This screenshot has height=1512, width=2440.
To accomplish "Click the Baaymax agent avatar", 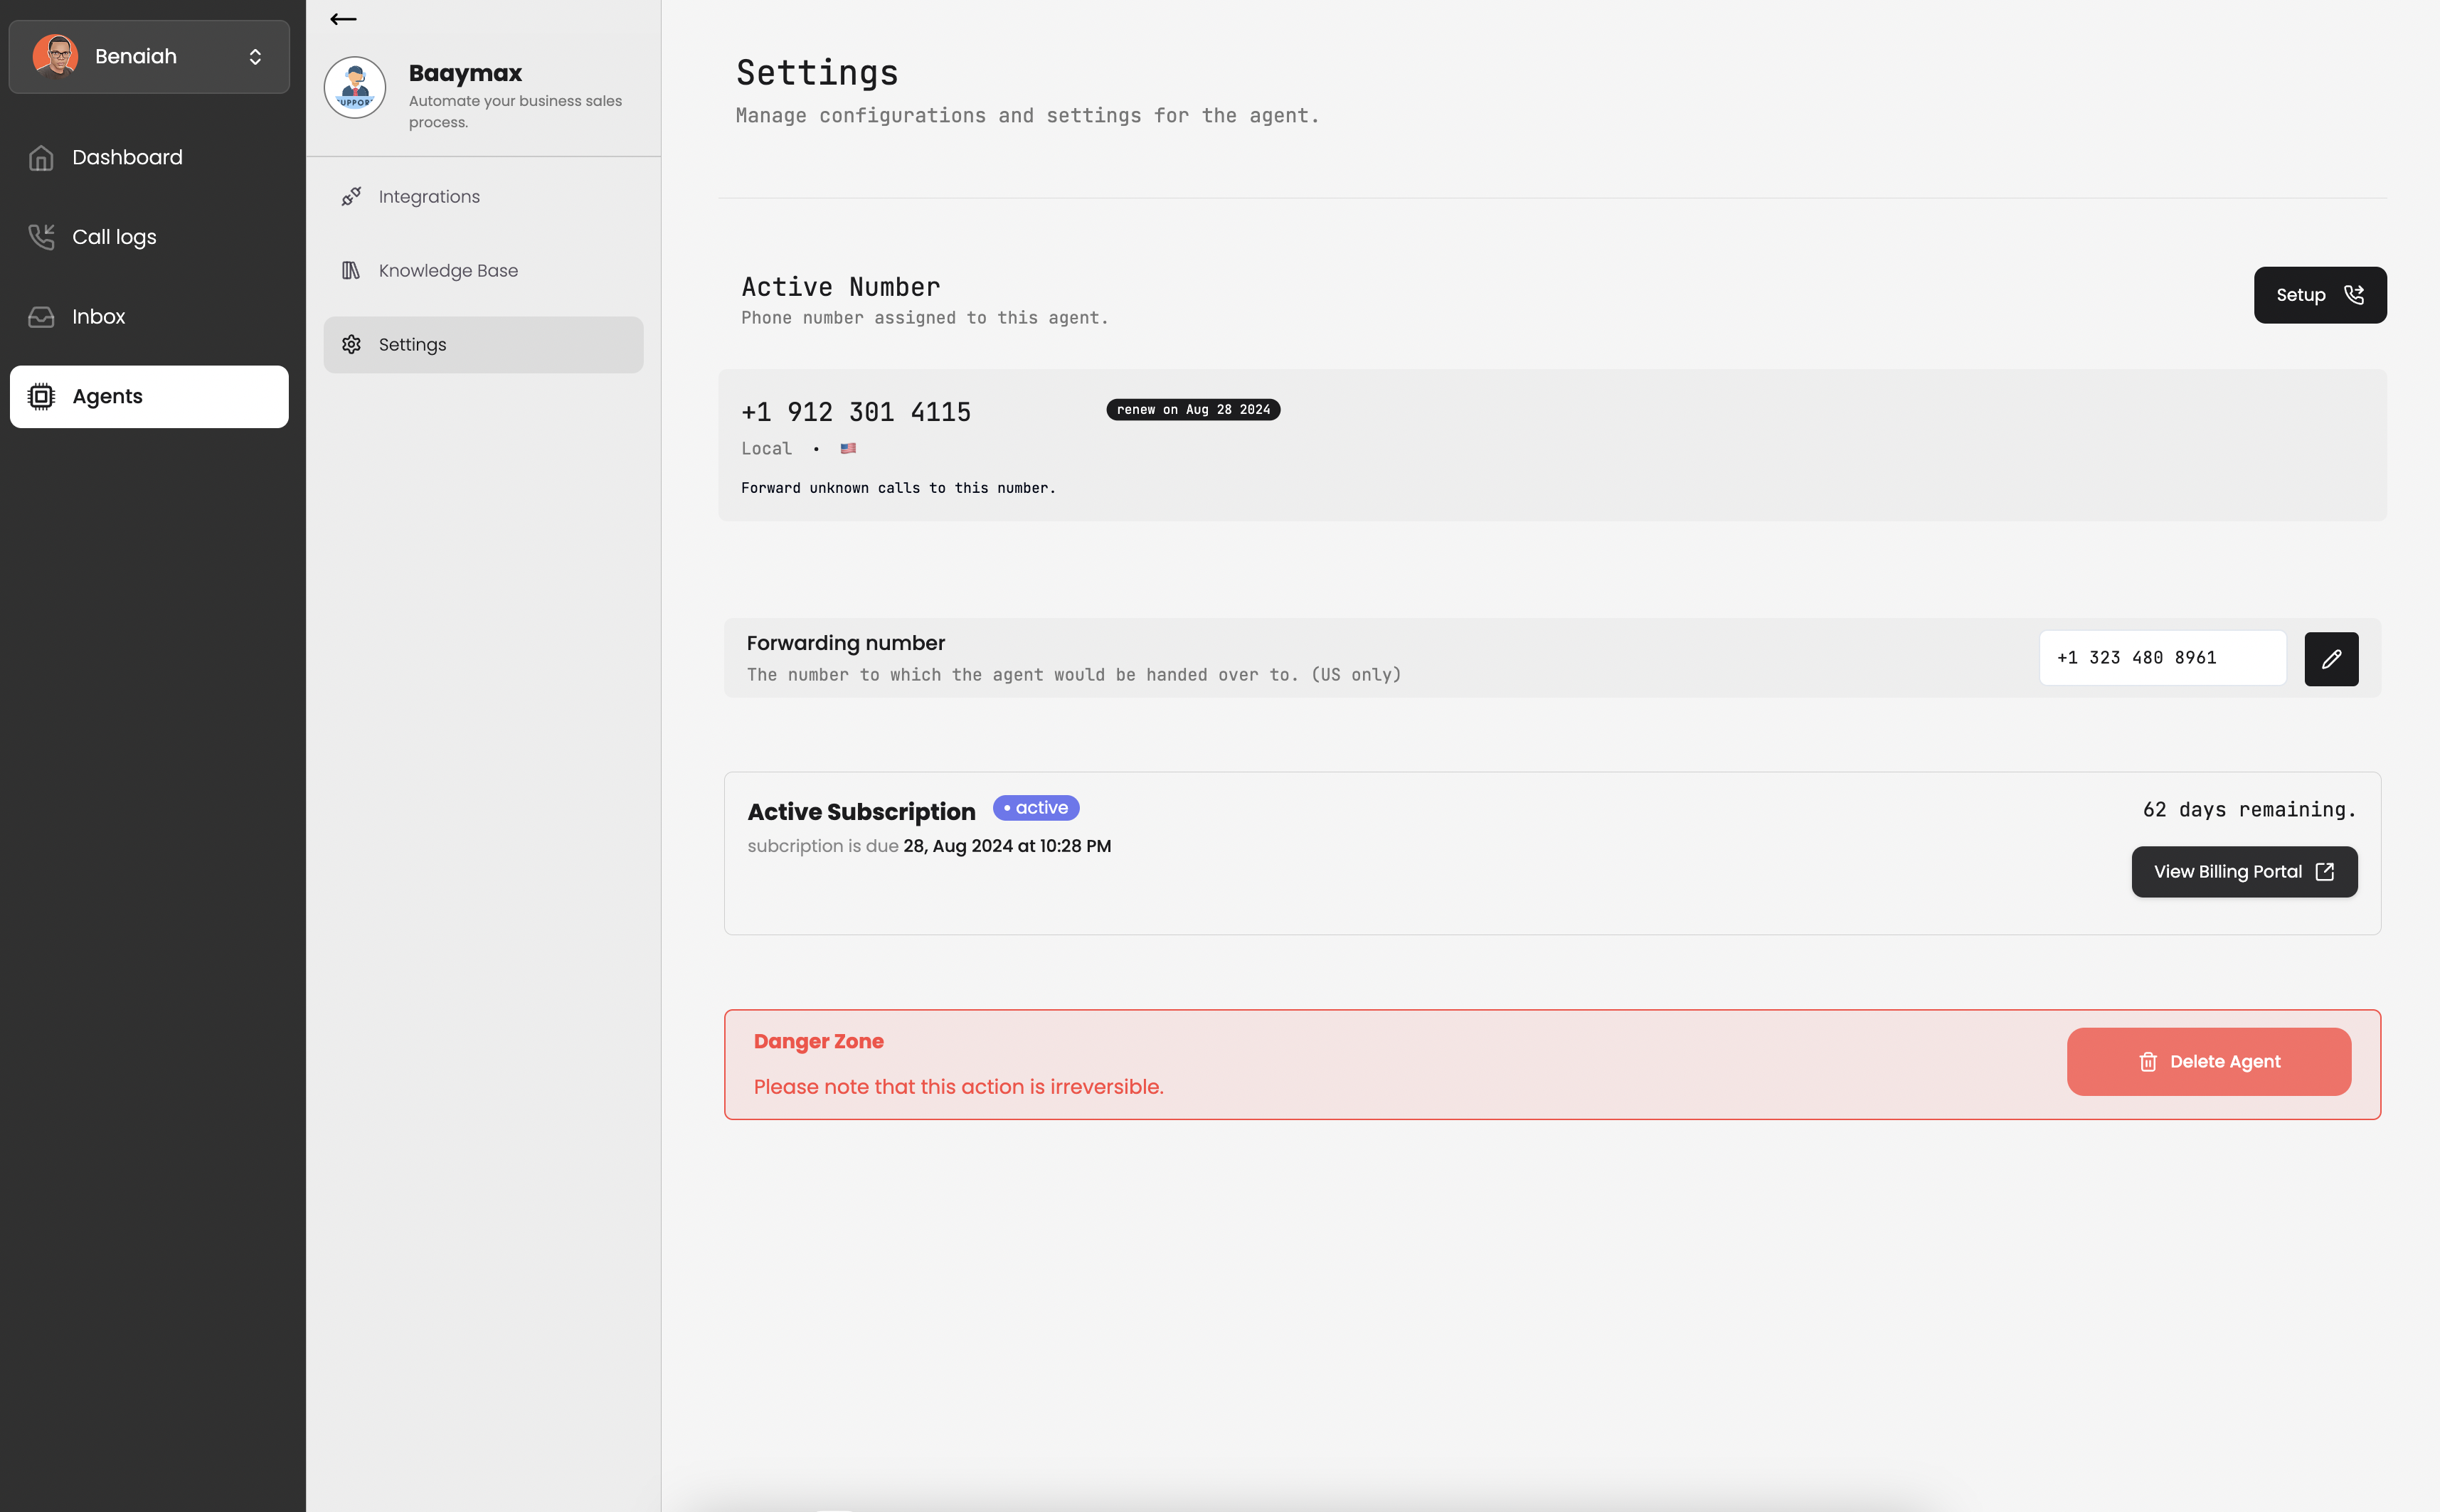I will (355, 88).
